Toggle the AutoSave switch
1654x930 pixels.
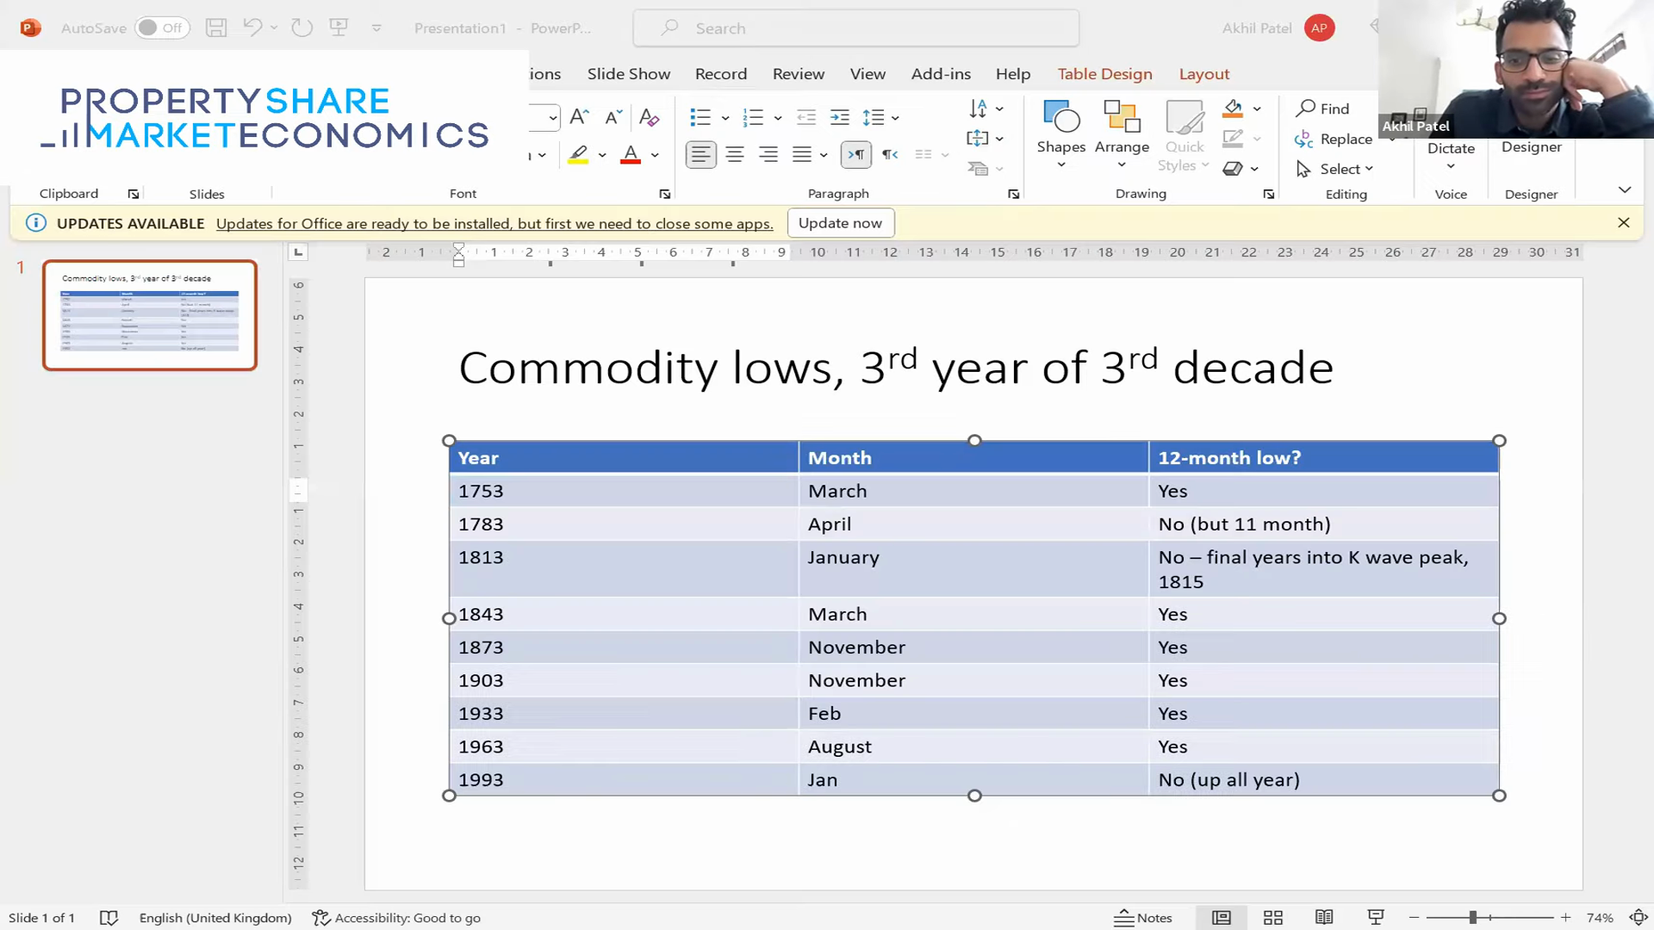pos(162,28)
